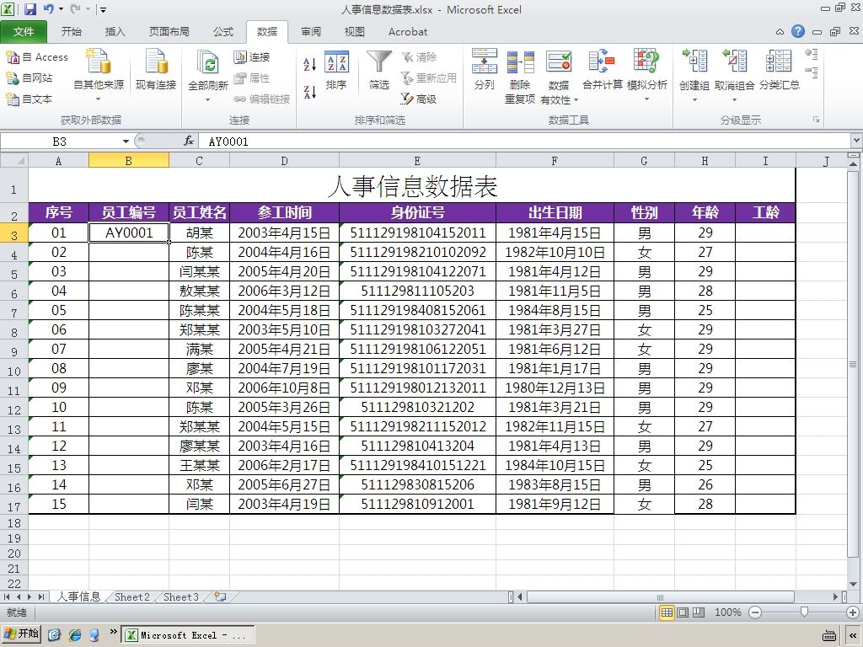Screen dimensions: 863x647
Task: Click Text to Columns (分列)
Action: pos(485,69)
